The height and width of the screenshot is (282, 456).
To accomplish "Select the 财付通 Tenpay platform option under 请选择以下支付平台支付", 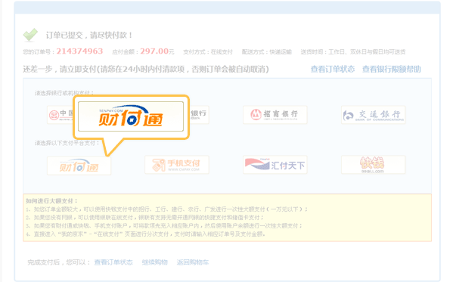I will click(79, 166).
